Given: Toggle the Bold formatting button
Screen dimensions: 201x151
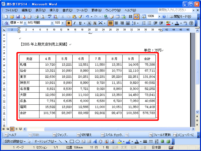Looking at the screenshot, I should point(69,23).
